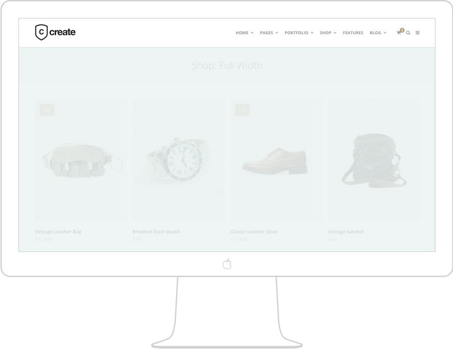The image size is (453, 349).
Task: Click the cart badge showing 2
Action: [x=402, y=30]
